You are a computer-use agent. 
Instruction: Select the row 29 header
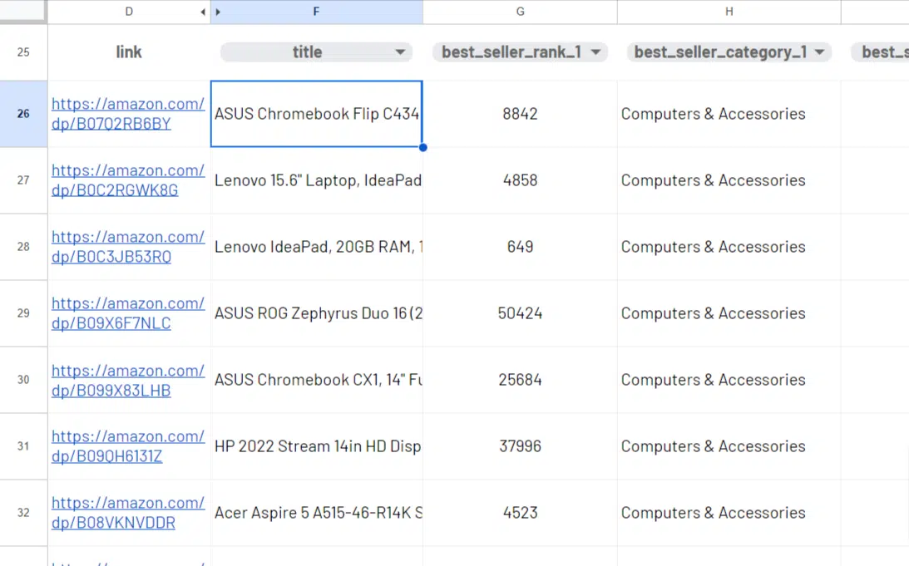[x=23, y=313]
